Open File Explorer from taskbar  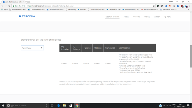65,105
